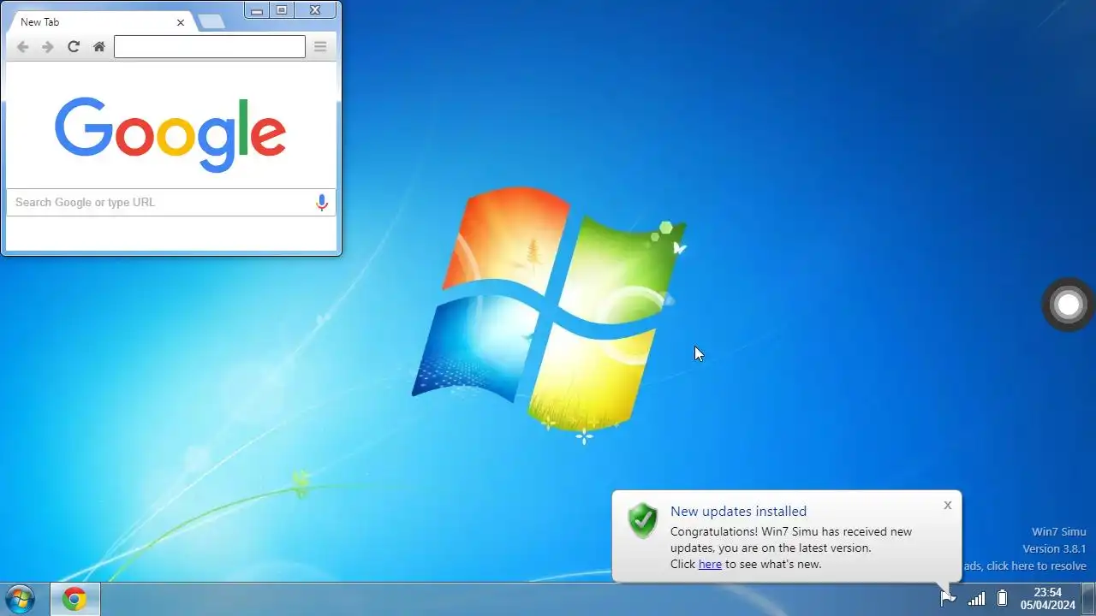The width and height of the screenshot is (1096, 616).
Task: Reload the page in Chrome
Action: (74, 47)
